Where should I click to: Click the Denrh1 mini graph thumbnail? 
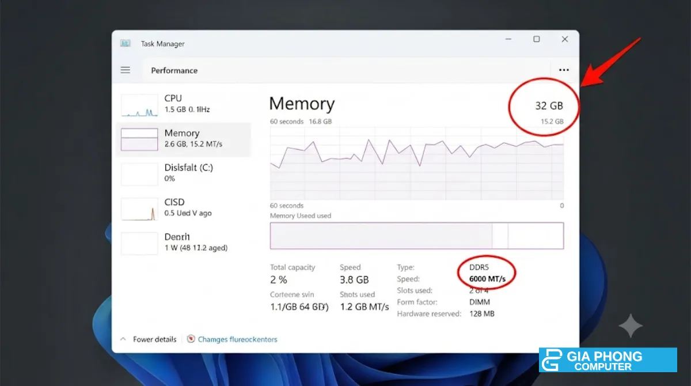(x=139, y=244)
